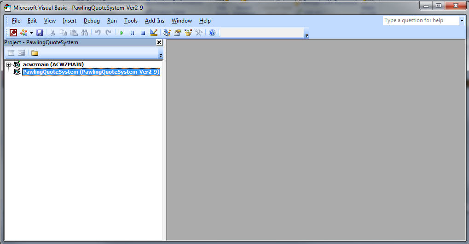Click the Paste clipboard icon
The height and width of the screenshot is (244, 469).
pos(74,33)
